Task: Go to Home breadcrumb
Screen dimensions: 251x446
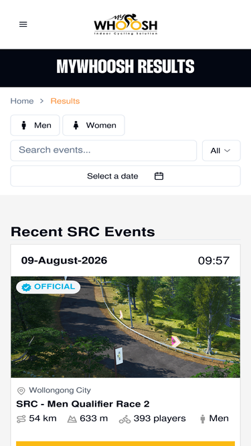Action: [x=22, y=101]
